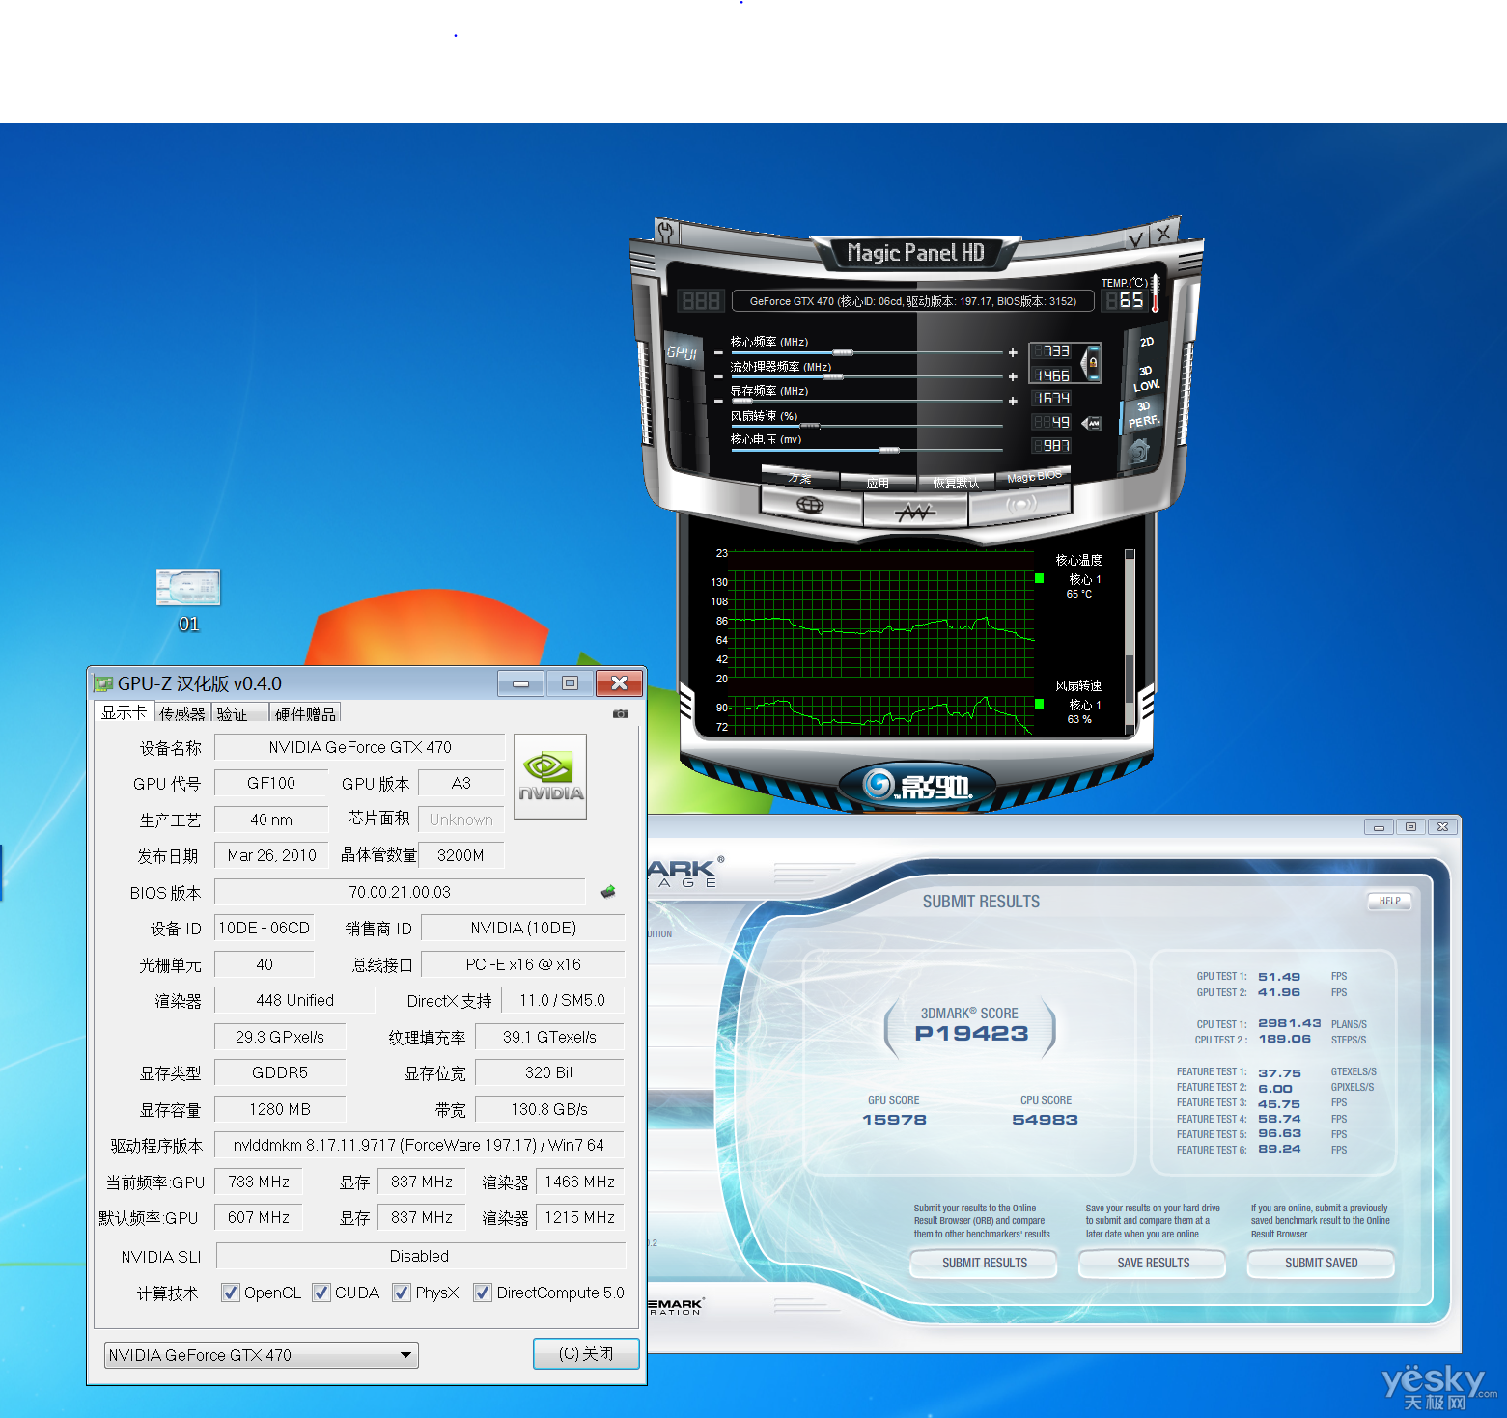
Task: Click the Magic Panel minimize V icon
Action: click(1137, 238)
